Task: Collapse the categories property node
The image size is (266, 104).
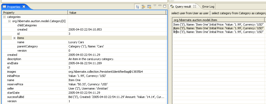Action: click(x=4, y=17)
